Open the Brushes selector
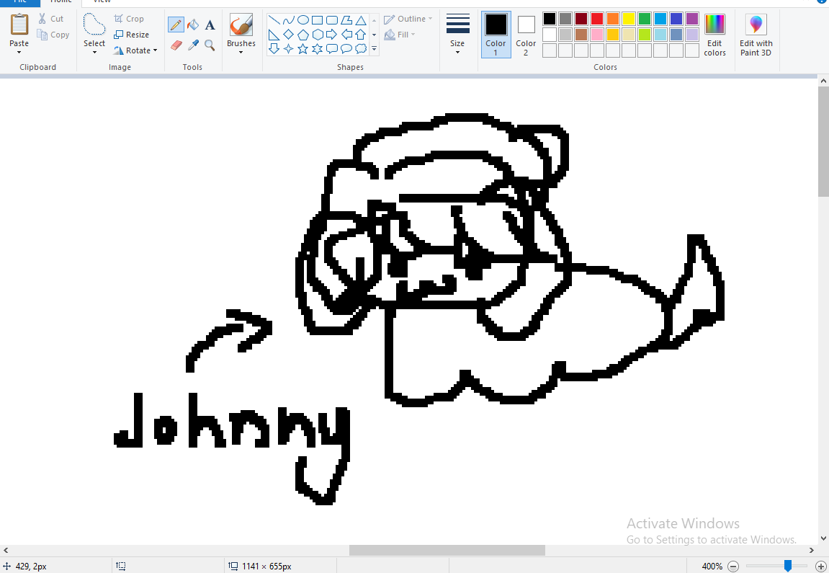The image size is (829, 573). click(x=241, y=34)
